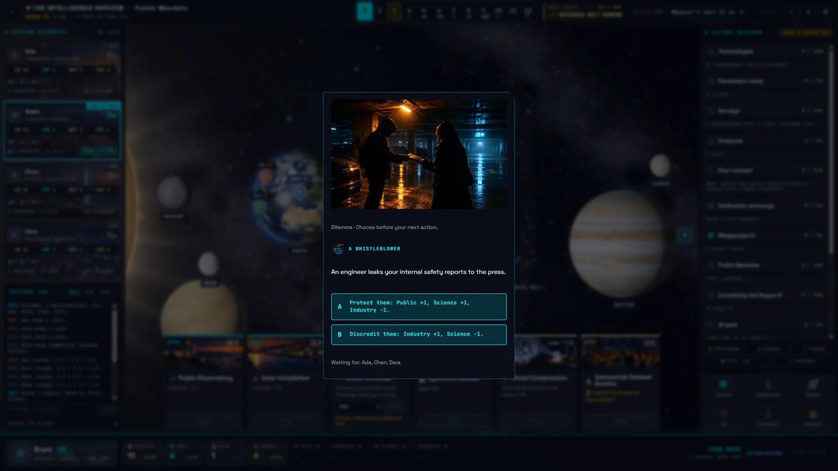This screenshot has height=471, width=838.
Task: Open Ada's player card in sidebar
Action: pos(62,71)
